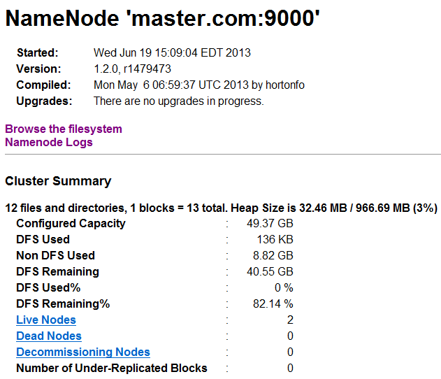This screenshot has width=441, height=379.
Task: Select the start date Wed Jun 19 15:09:04 EDT 2013
Action: click(172, 53)
